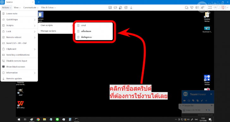Select the second script below cmd
This screenshot has width=230, height=122.
pyautogui.click(x=94, y=31)
